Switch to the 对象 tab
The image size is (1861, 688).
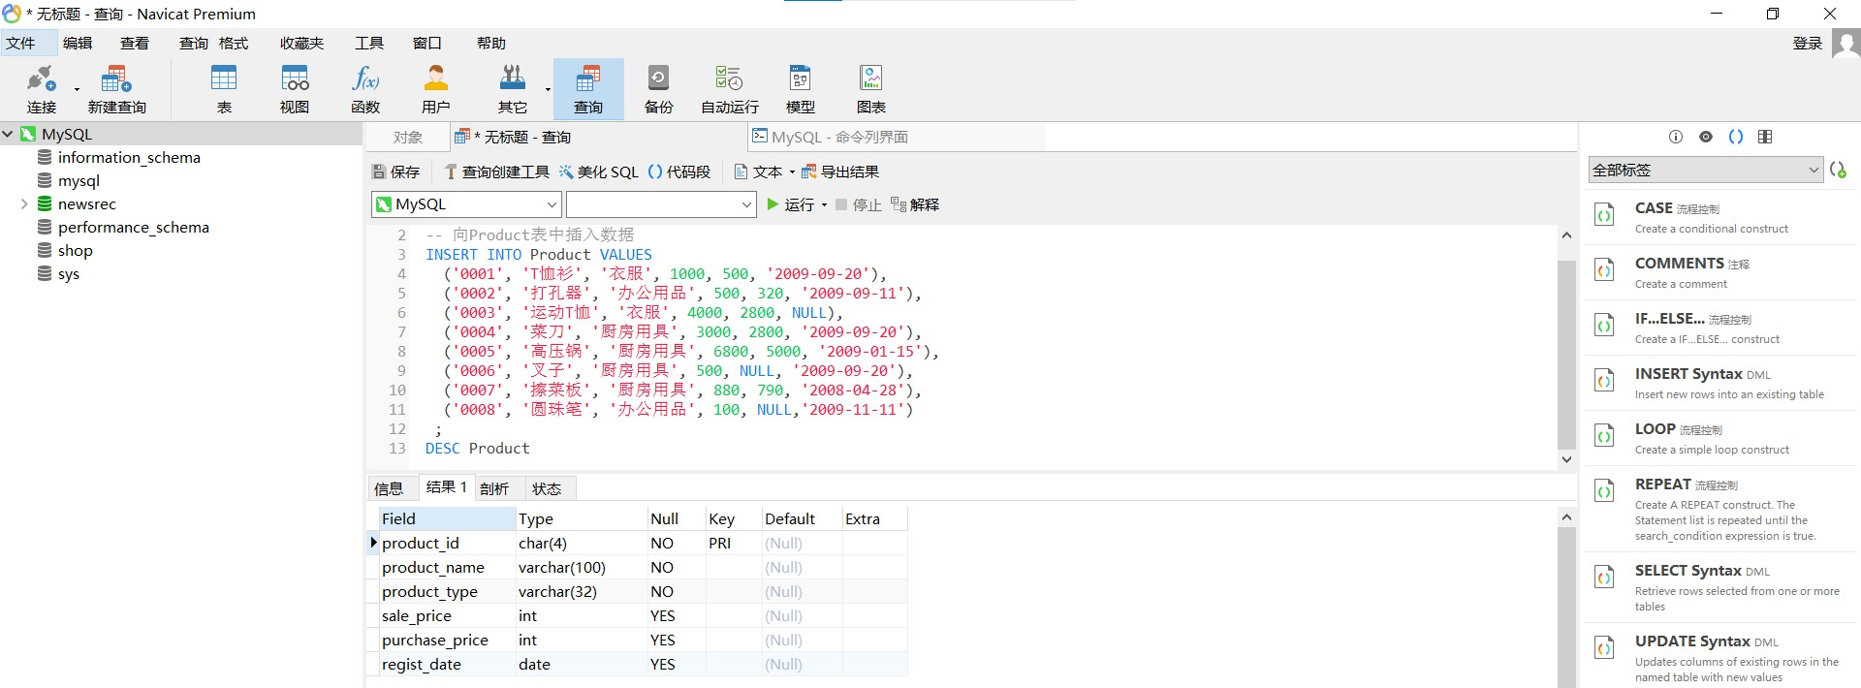408,138
